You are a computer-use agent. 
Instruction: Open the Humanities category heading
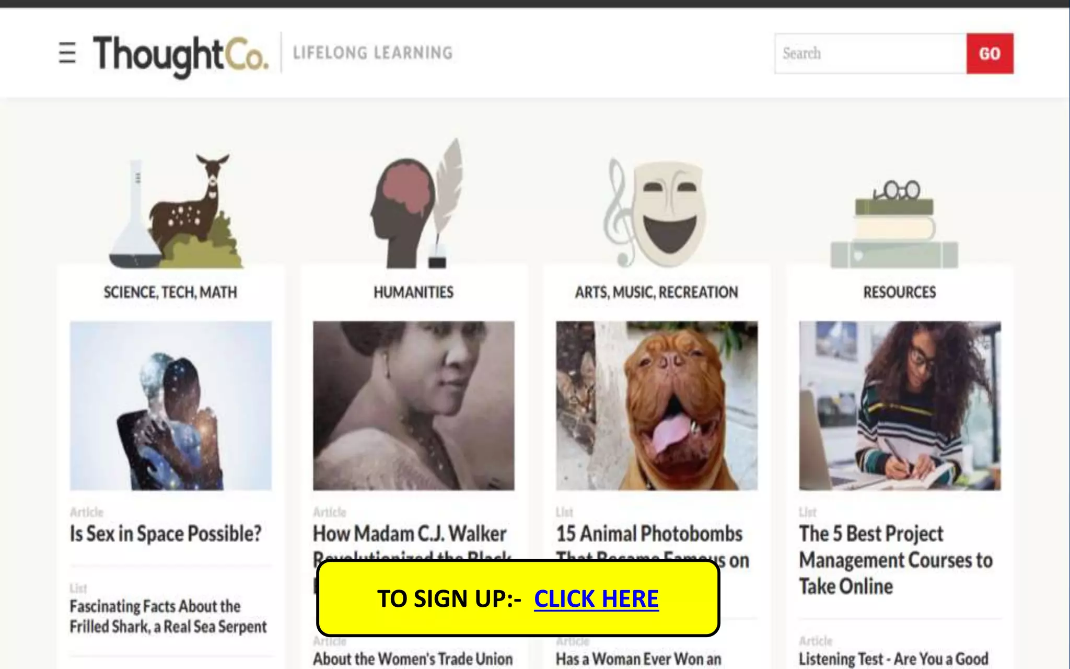point(413,292)
